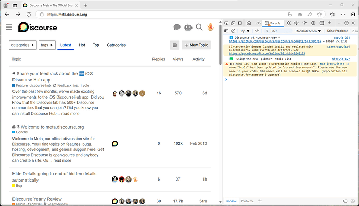Screen dimensions: 359x206
Task: Click the console prompt input line
Action: coord(291,80)
